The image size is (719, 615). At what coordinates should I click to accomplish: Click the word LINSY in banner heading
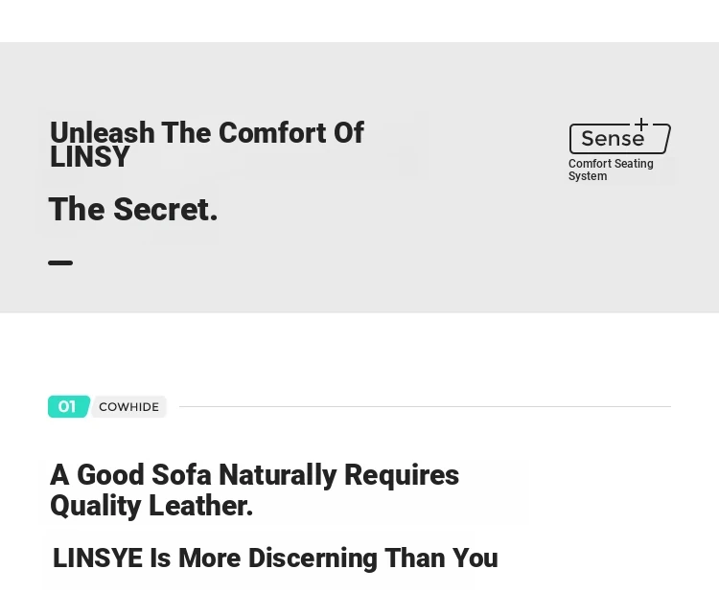pos(90,157)
